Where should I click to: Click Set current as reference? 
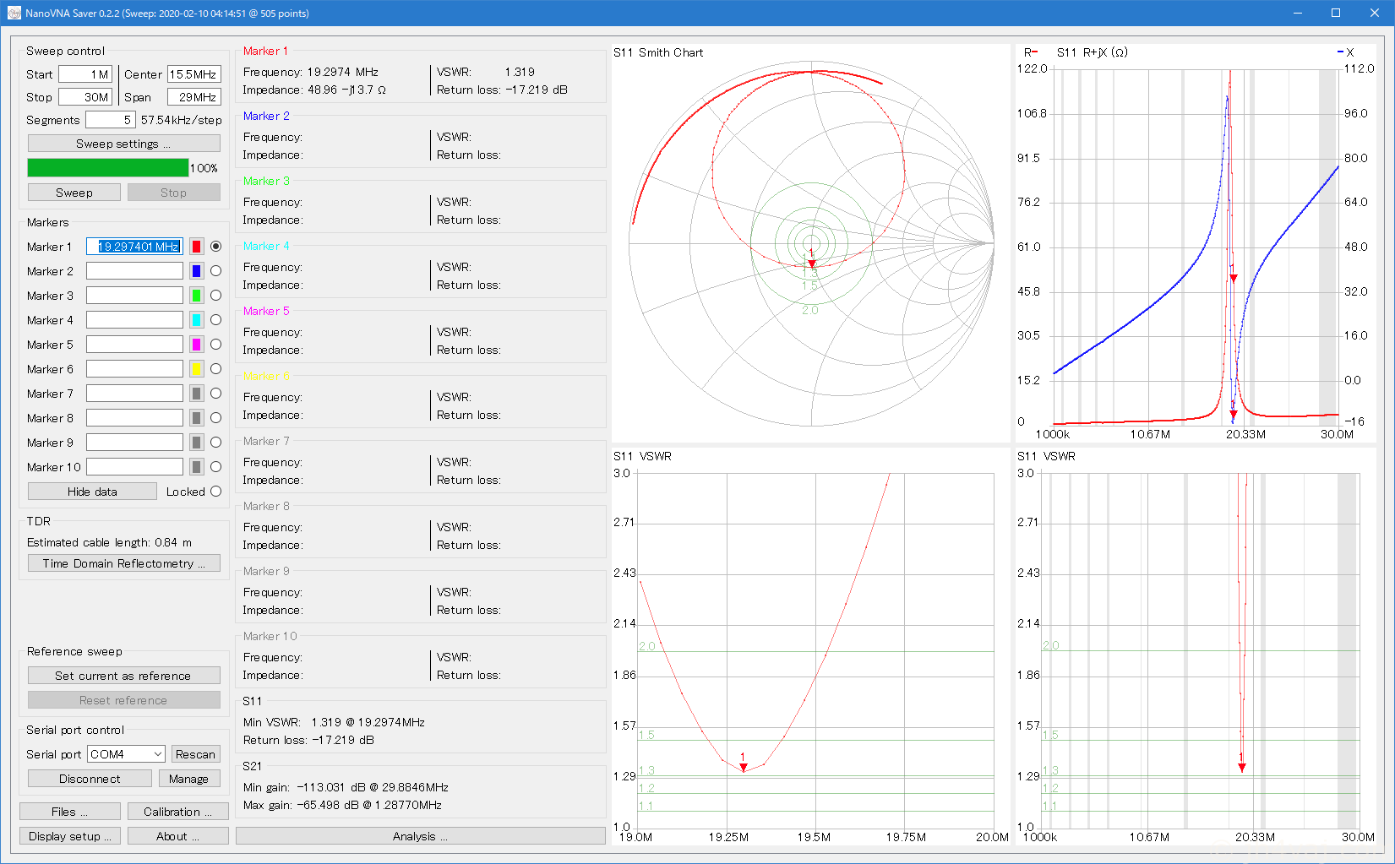pyautogui.click(x=123, y=676)
